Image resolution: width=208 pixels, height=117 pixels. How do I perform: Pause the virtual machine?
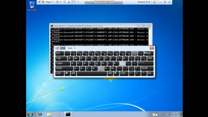click(x=57, y=2)
